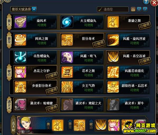Image resolution: width=158 pixels, height=135 pixels.
Task: Unequip the used 丛花之守护 passive
Action: (x=35, y=72)
